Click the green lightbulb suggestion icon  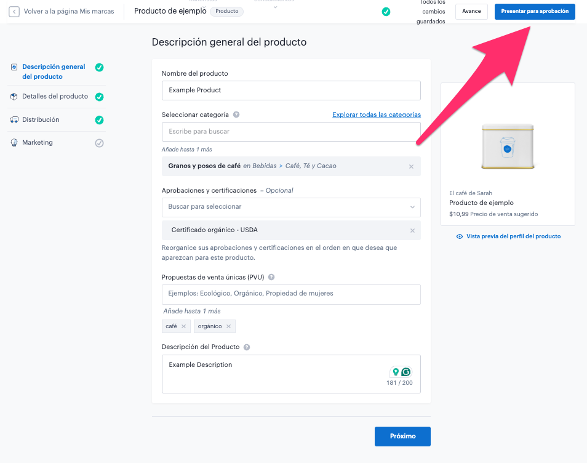click(x=396, y=372)
